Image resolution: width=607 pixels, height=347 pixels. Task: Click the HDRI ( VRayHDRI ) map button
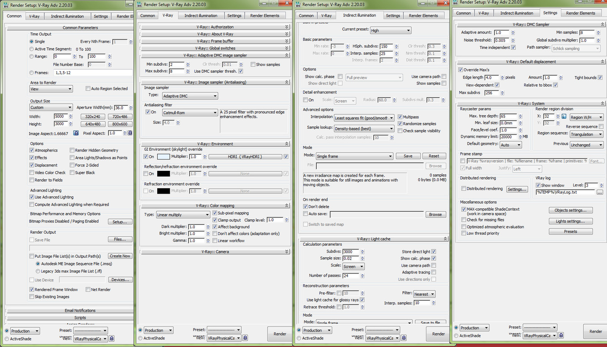tap(245, 157)
